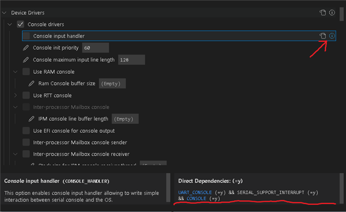Click pencil icon beside IPM console line buffer length
This screenshot has width=346, height=212.
pyautogui.click(x=31, y=119)
